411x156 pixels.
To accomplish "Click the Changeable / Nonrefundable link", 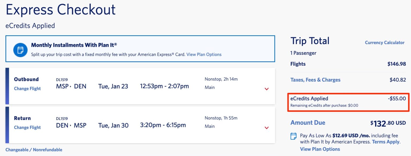I will point(34,150).
